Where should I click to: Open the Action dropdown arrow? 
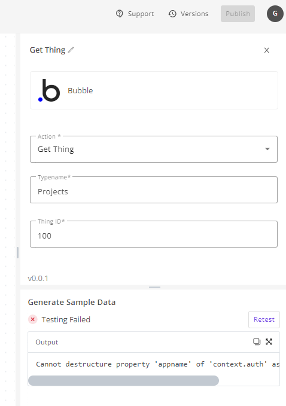pyautogui.click(x=267, y=149)
